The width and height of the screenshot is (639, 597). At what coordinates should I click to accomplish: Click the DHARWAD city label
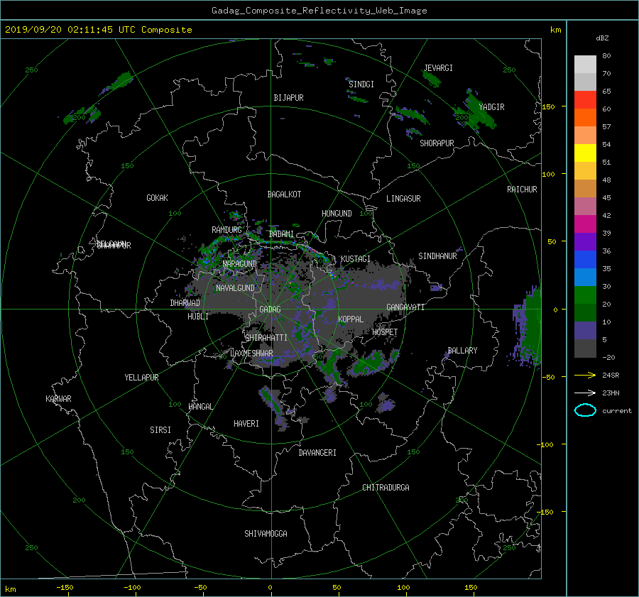[185, 303]
